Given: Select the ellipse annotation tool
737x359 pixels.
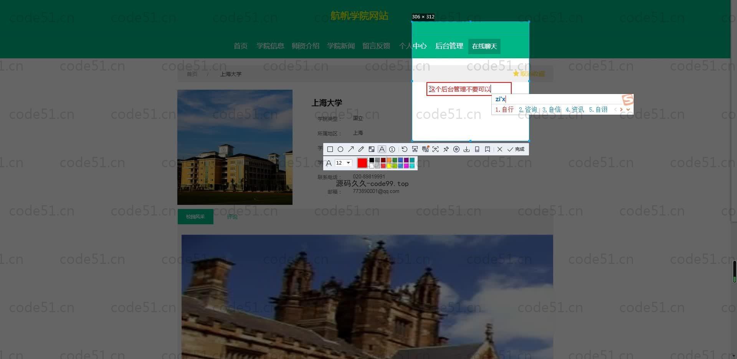Looking at the screenshot, I should (x=340, y=149).
